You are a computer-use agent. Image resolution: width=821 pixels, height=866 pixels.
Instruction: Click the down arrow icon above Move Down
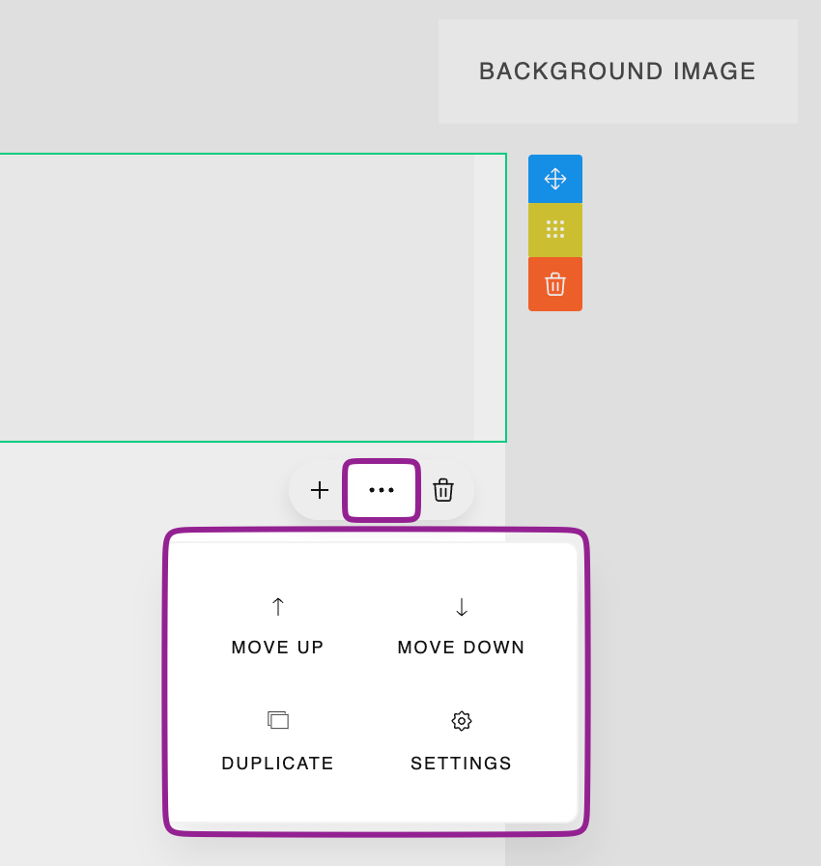pyautogui.click(x=462, y=607)
